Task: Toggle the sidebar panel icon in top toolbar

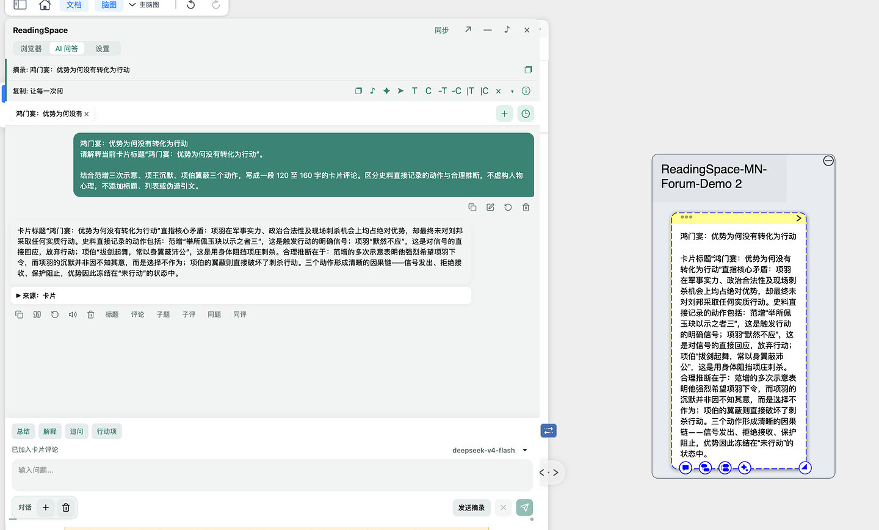Action: tap(20, 5)
